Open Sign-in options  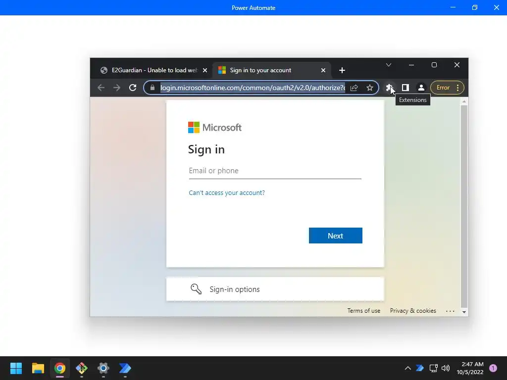click(275, 289)
